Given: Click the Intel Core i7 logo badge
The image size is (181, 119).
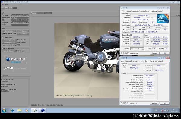Looking at the screenshot, I should tap(163, 19).
